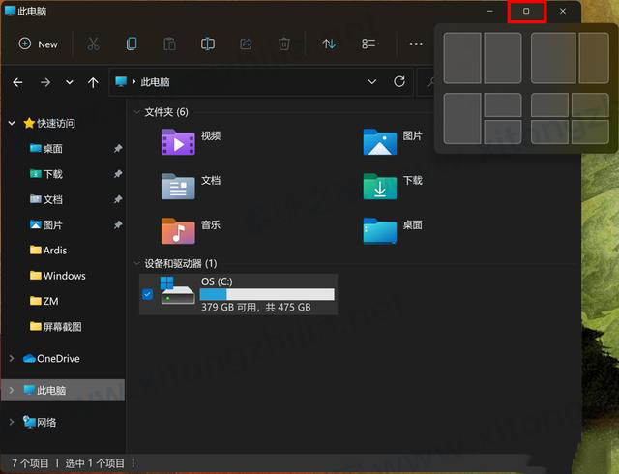619x474 pixels.
Task: Open the address bar history dropdown
Action: click(x=372, y=82)
